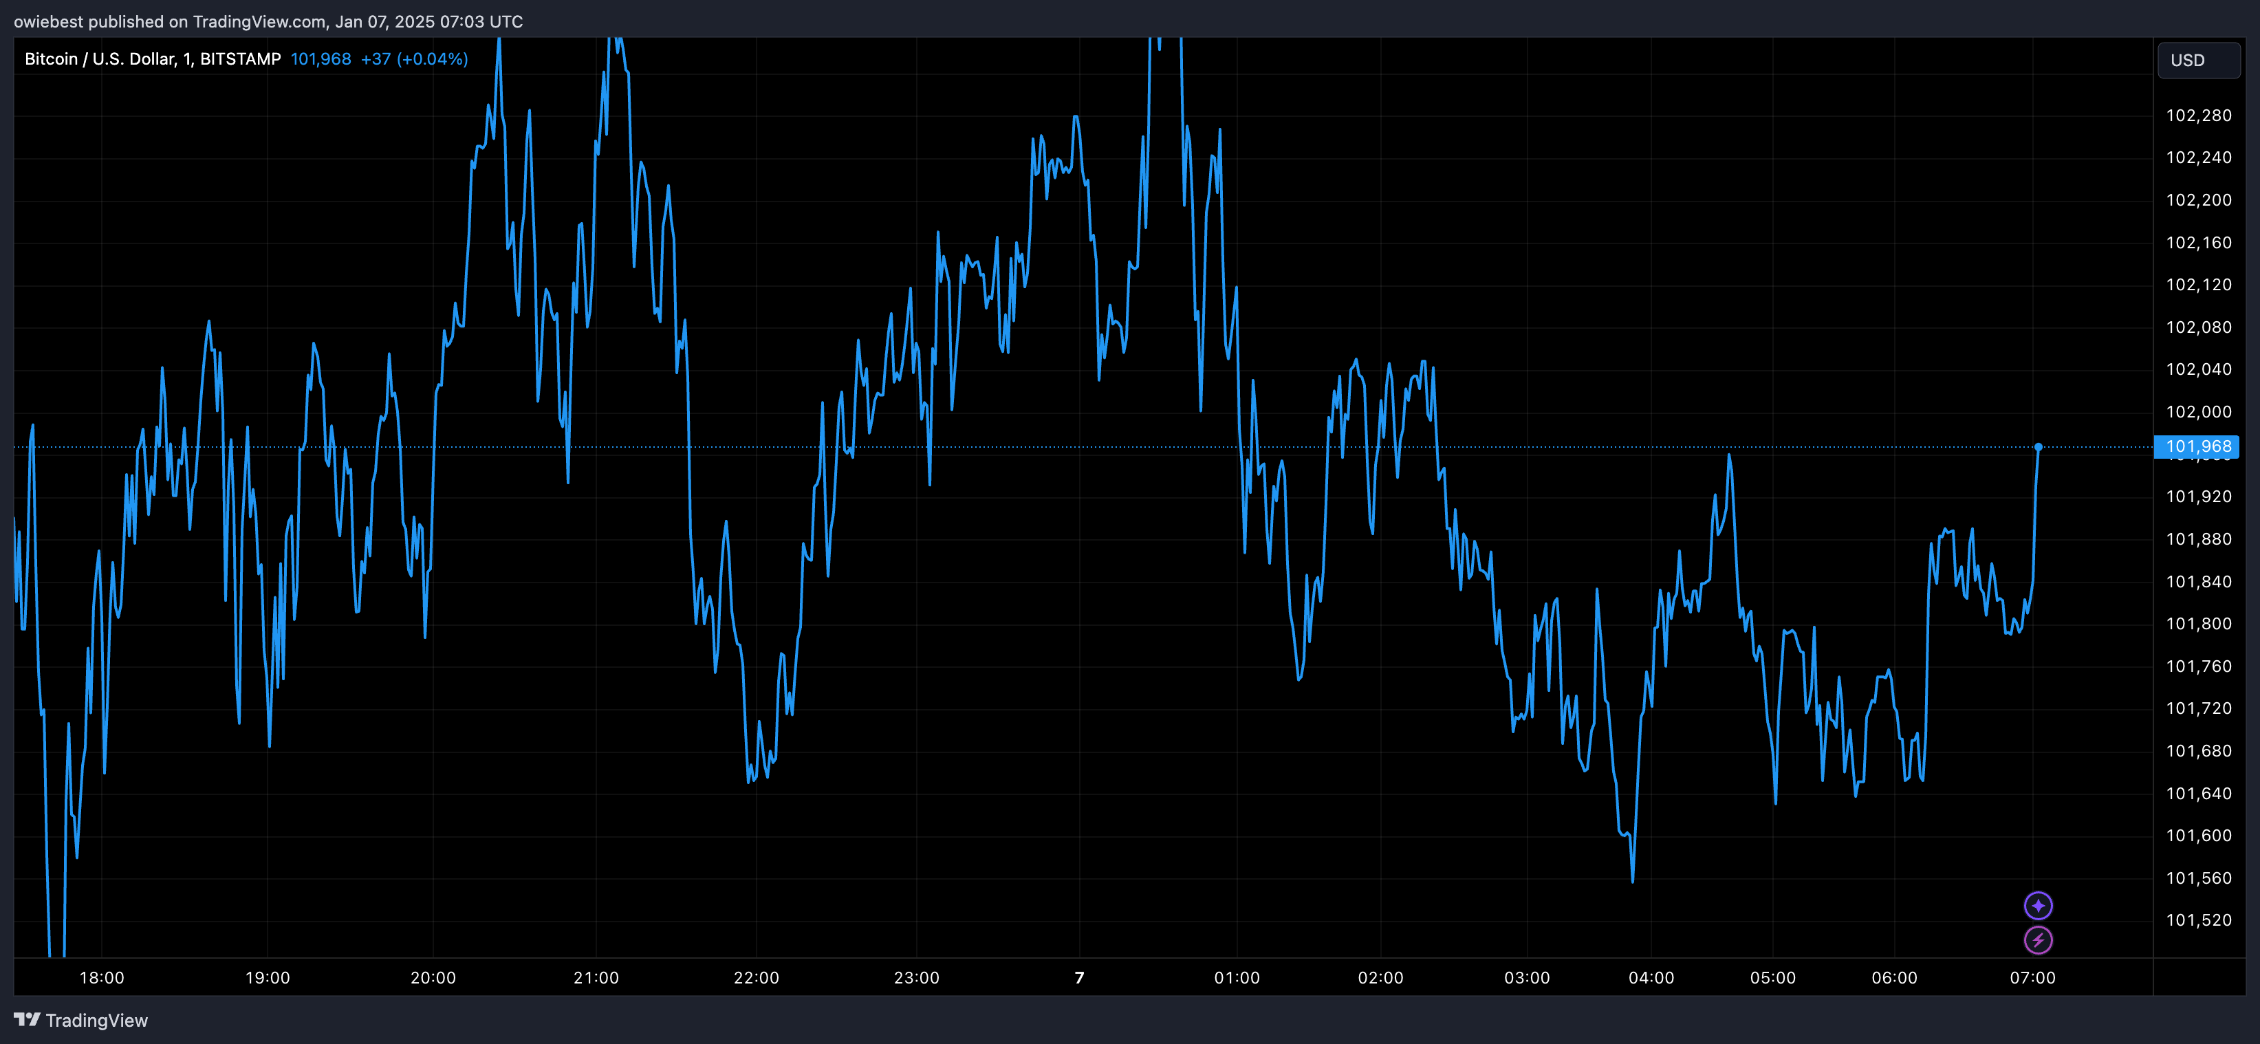Click the 05:00 time axis label

pos(1773,977)
